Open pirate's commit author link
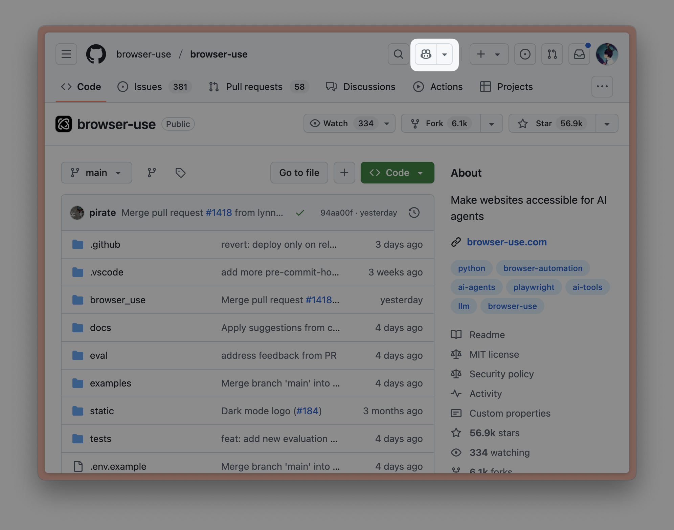Screen dimensions: 674x530 [103, 213]
